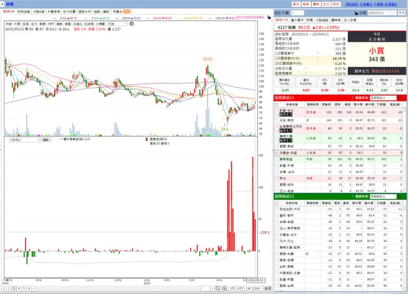This screenshot has height=294, width=408.
Task: Tick checkbox for 美商高盛 row
Action: (x=276, y=159)
